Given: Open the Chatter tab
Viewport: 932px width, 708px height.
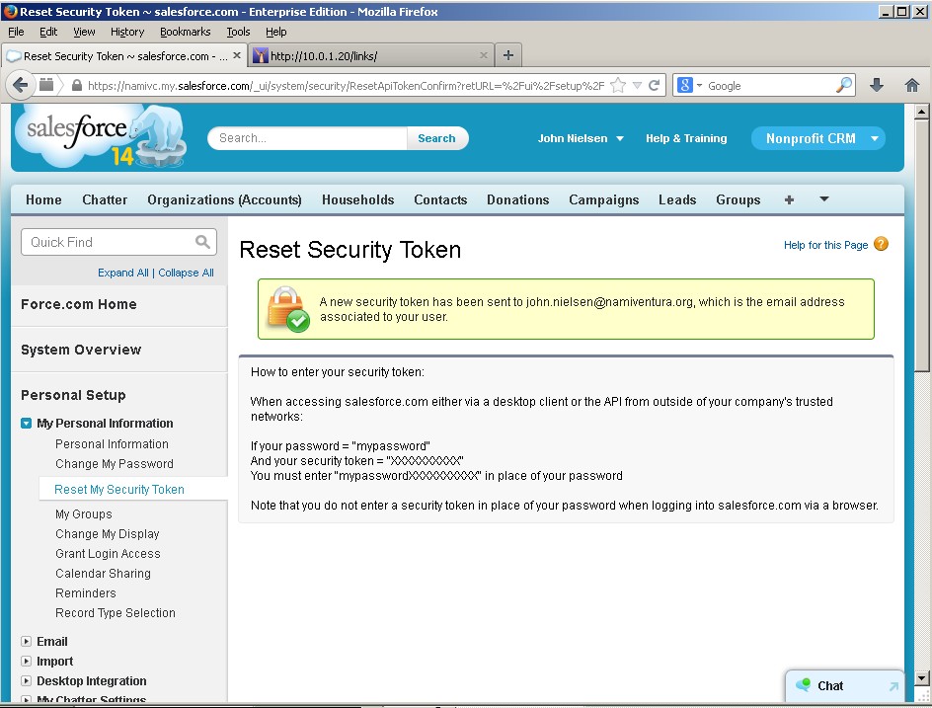Looking at the screenshot, I should point(105,199).
